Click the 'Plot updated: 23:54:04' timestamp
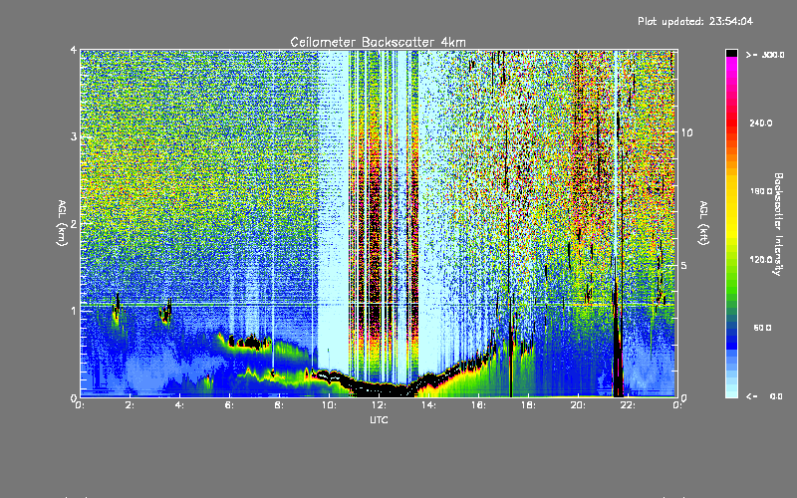 coord(695,21)
